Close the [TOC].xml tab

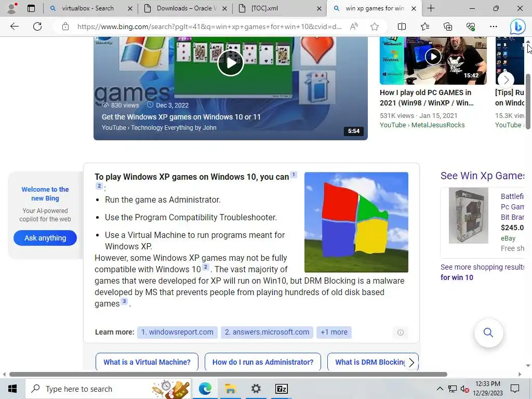click(x=320, y=8)
